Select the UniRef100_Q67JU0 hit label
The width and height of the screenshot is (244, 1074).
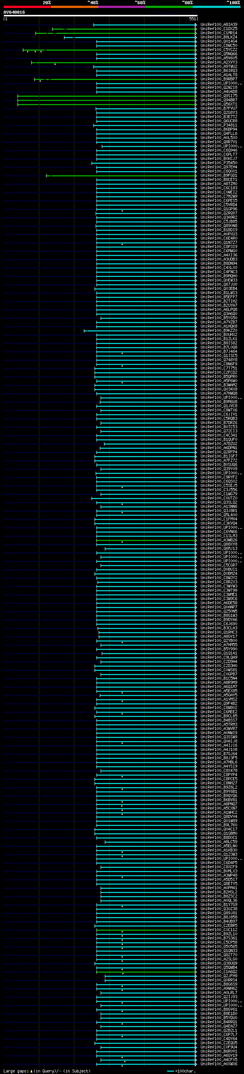pos(219,284)
